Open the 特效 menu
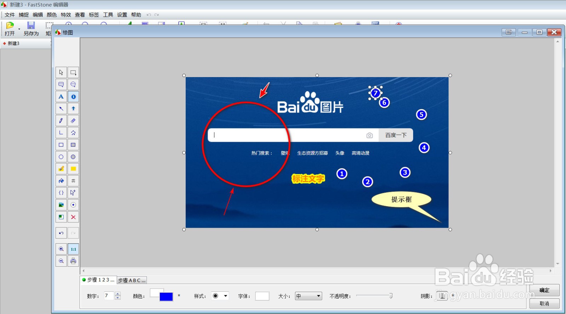This screenshot has width=566, height=314. (x=66, y=14)
